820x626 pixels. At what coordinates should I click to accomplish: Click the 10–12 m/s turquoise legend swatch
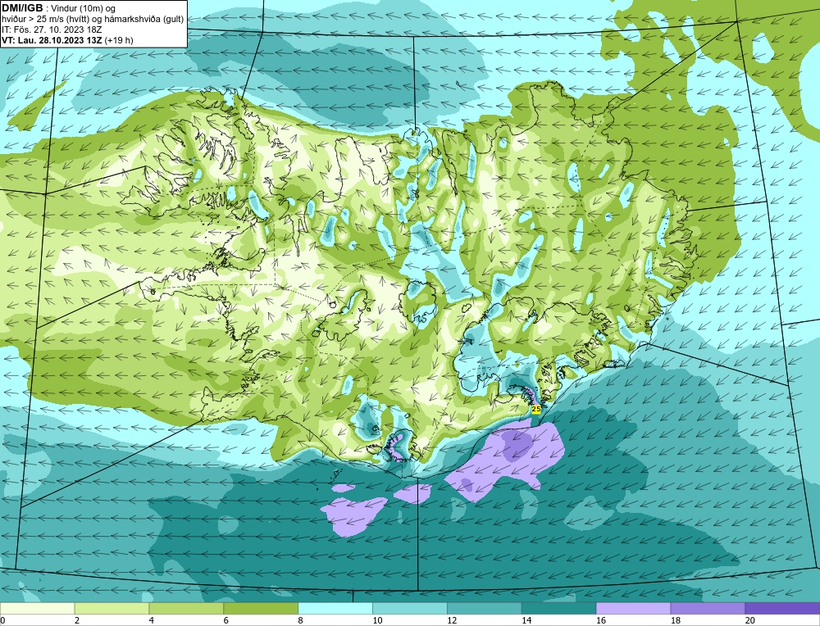(409, 608)
